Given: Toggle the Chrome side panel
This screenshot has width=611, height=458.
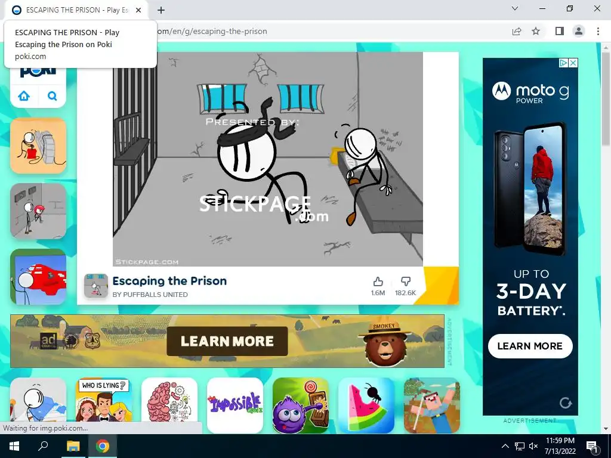Looking at the screenshot, I should [559, 31].
